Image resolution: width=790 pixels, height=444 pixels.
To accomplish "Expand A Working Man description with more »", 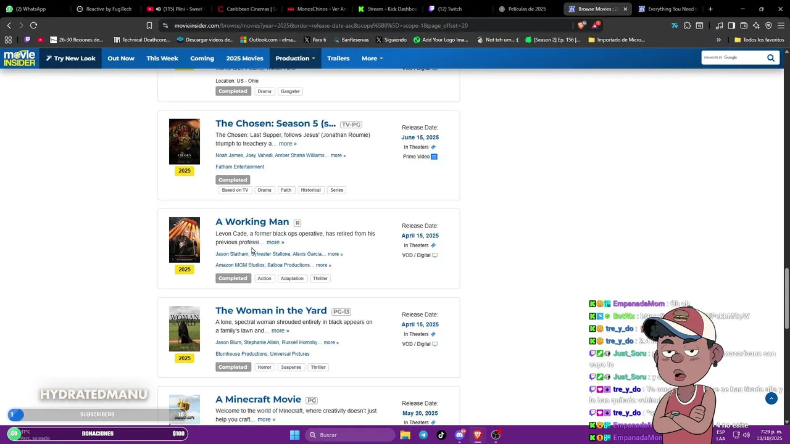I will tap(275, 242).
